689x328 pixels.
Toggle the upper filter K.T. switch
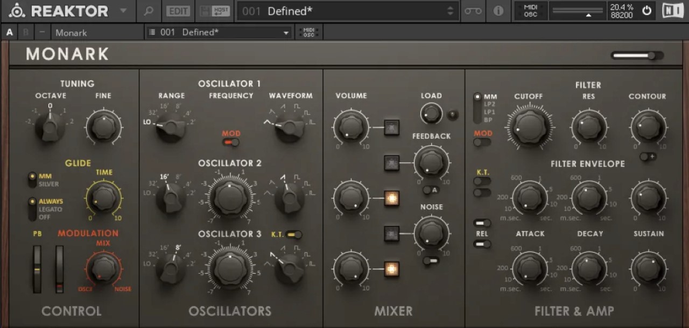pyautogui.click(x=482, y=181)
